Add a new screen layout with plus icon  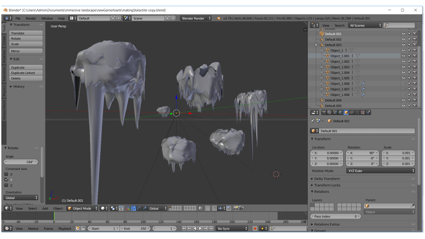tap(113, 18)
